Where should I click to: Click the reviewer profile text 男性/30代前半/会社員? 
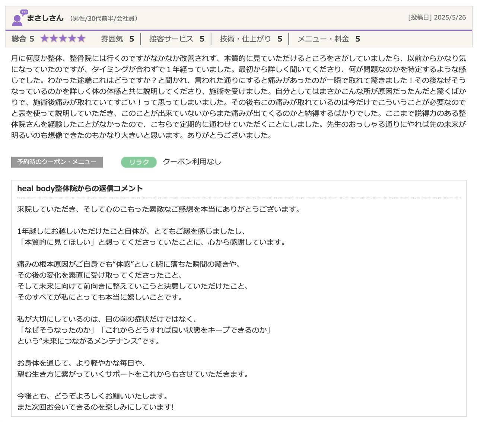coord(104,18)
